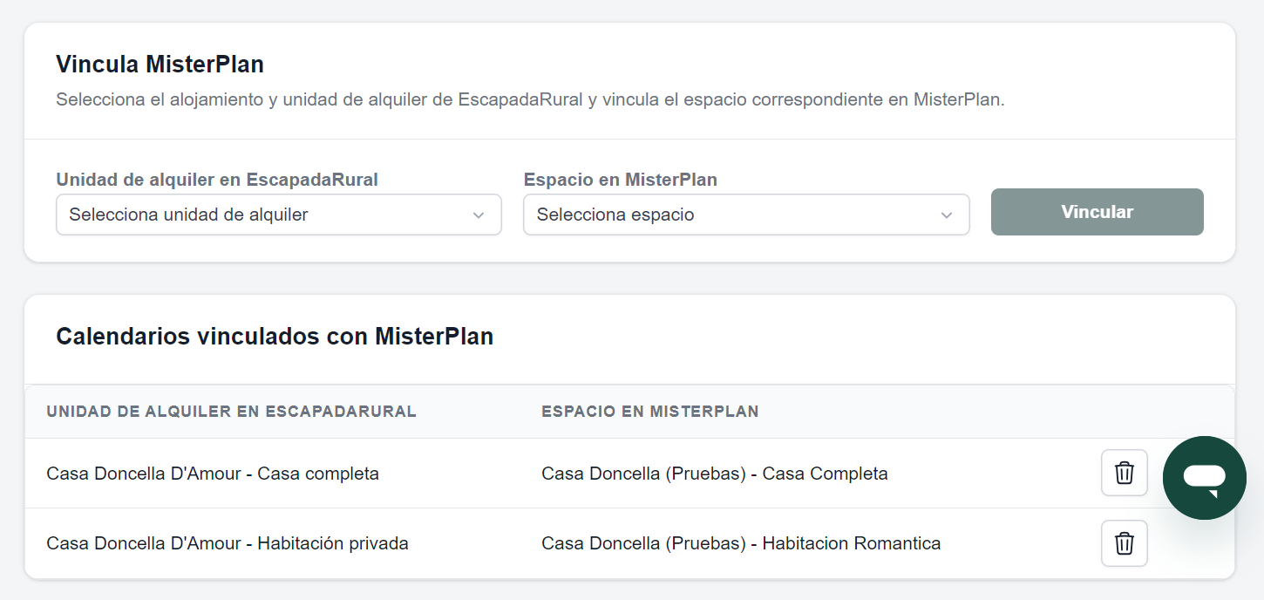
Task: Click the description text under Vincula MisterPlan
Action: coord(530,99)
